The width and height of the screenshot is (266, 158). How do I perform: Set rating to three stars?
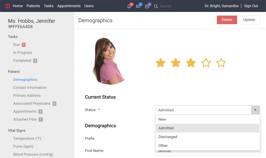(191, 63)
